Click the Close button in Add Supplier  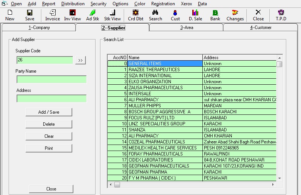click(x=51, y=189)
